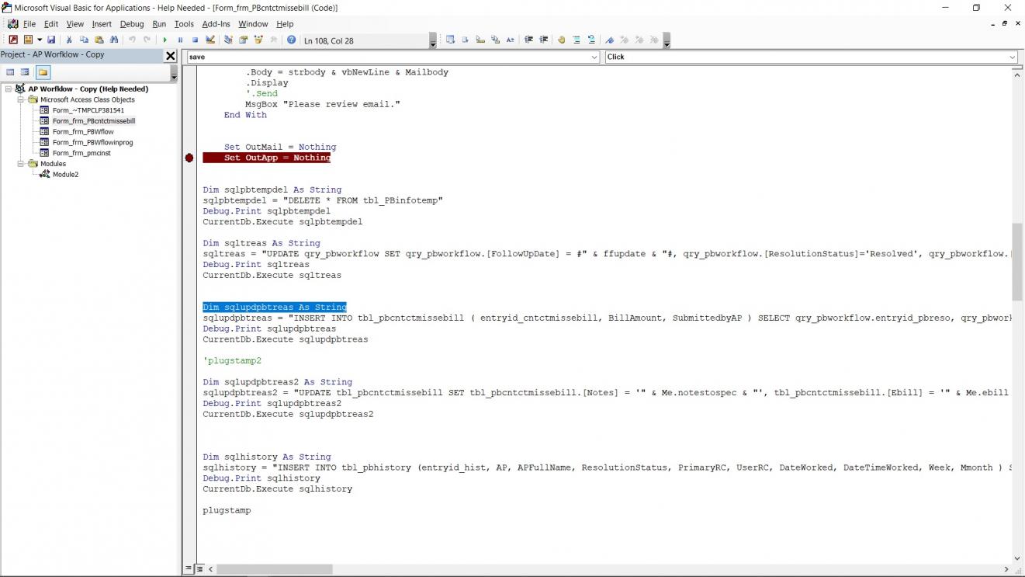1025x577 pixels.
Task: Click the horizontal scrollbar thumb under code
Action: click(x=274, y=569)
